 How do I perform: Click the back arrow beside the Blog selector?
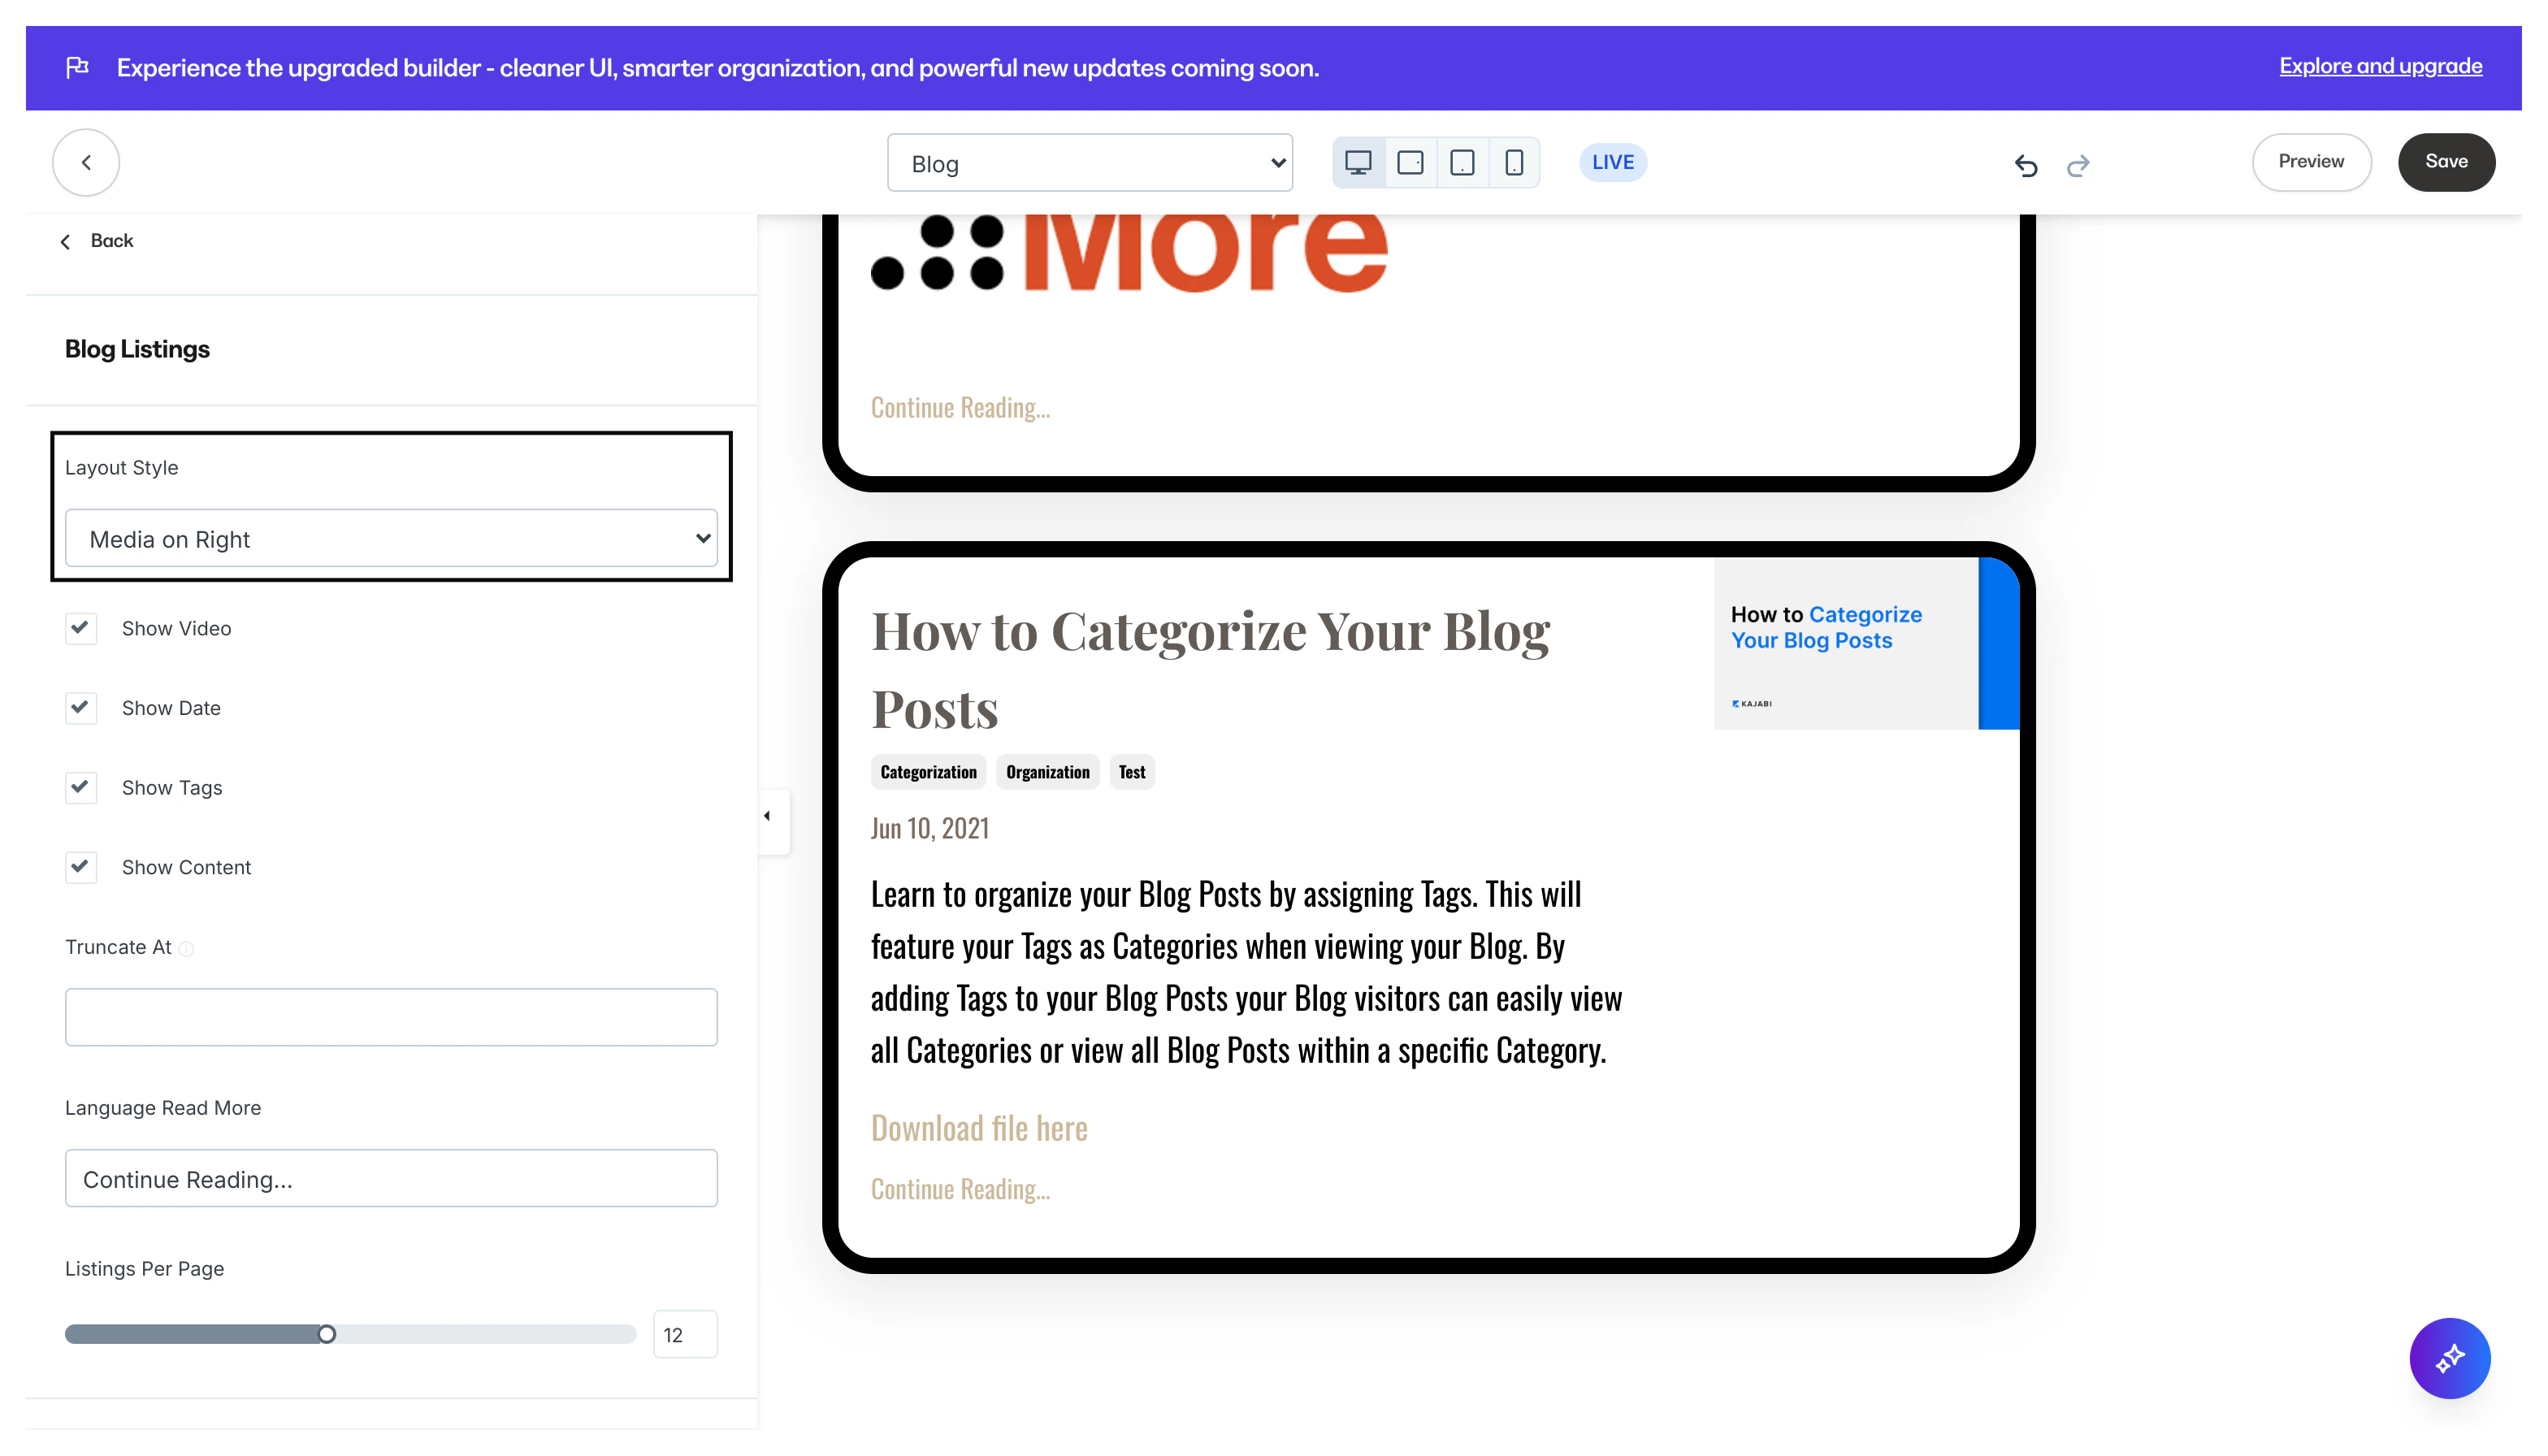86,162
